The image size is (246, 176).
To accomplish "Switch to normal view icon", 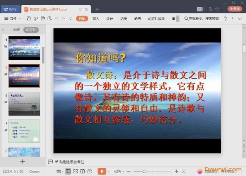I will click(68, 171).
